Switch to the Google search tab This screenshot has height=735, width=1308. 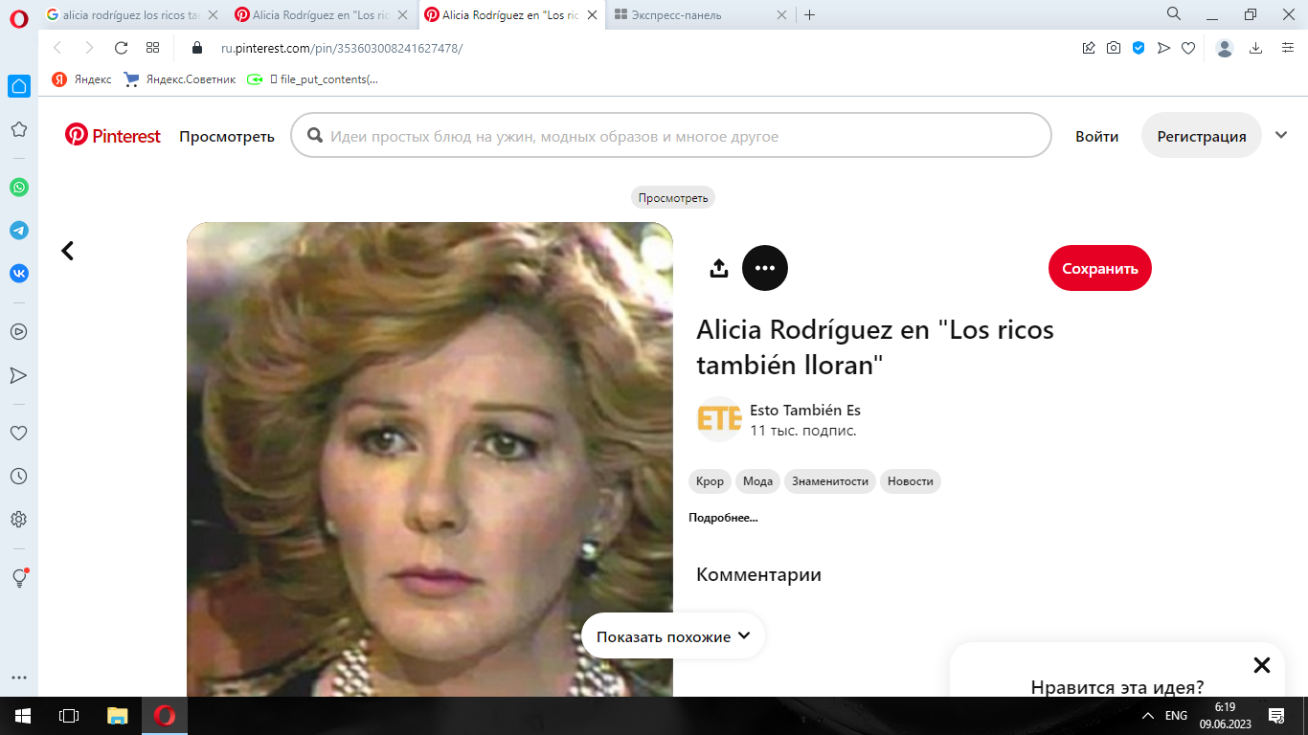pos(132,15)
